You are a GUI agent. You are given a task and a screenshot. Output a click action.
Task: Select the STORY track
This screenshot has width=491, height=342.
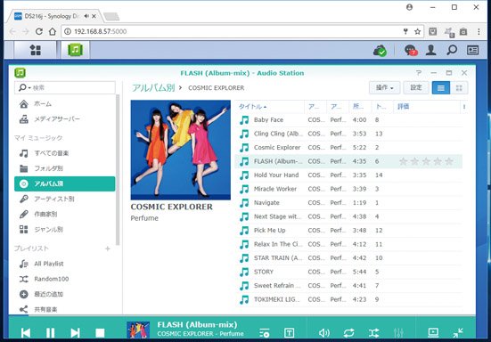tap(348, 272)
